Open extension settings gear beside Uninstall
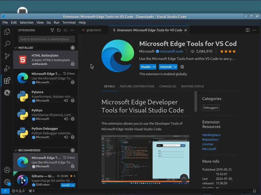The height and width of the screenshot is (195, 261). click(x=182, y=67)
